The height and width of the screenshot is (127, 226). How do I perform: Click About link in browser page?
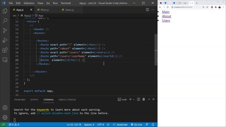coord(166,16)
